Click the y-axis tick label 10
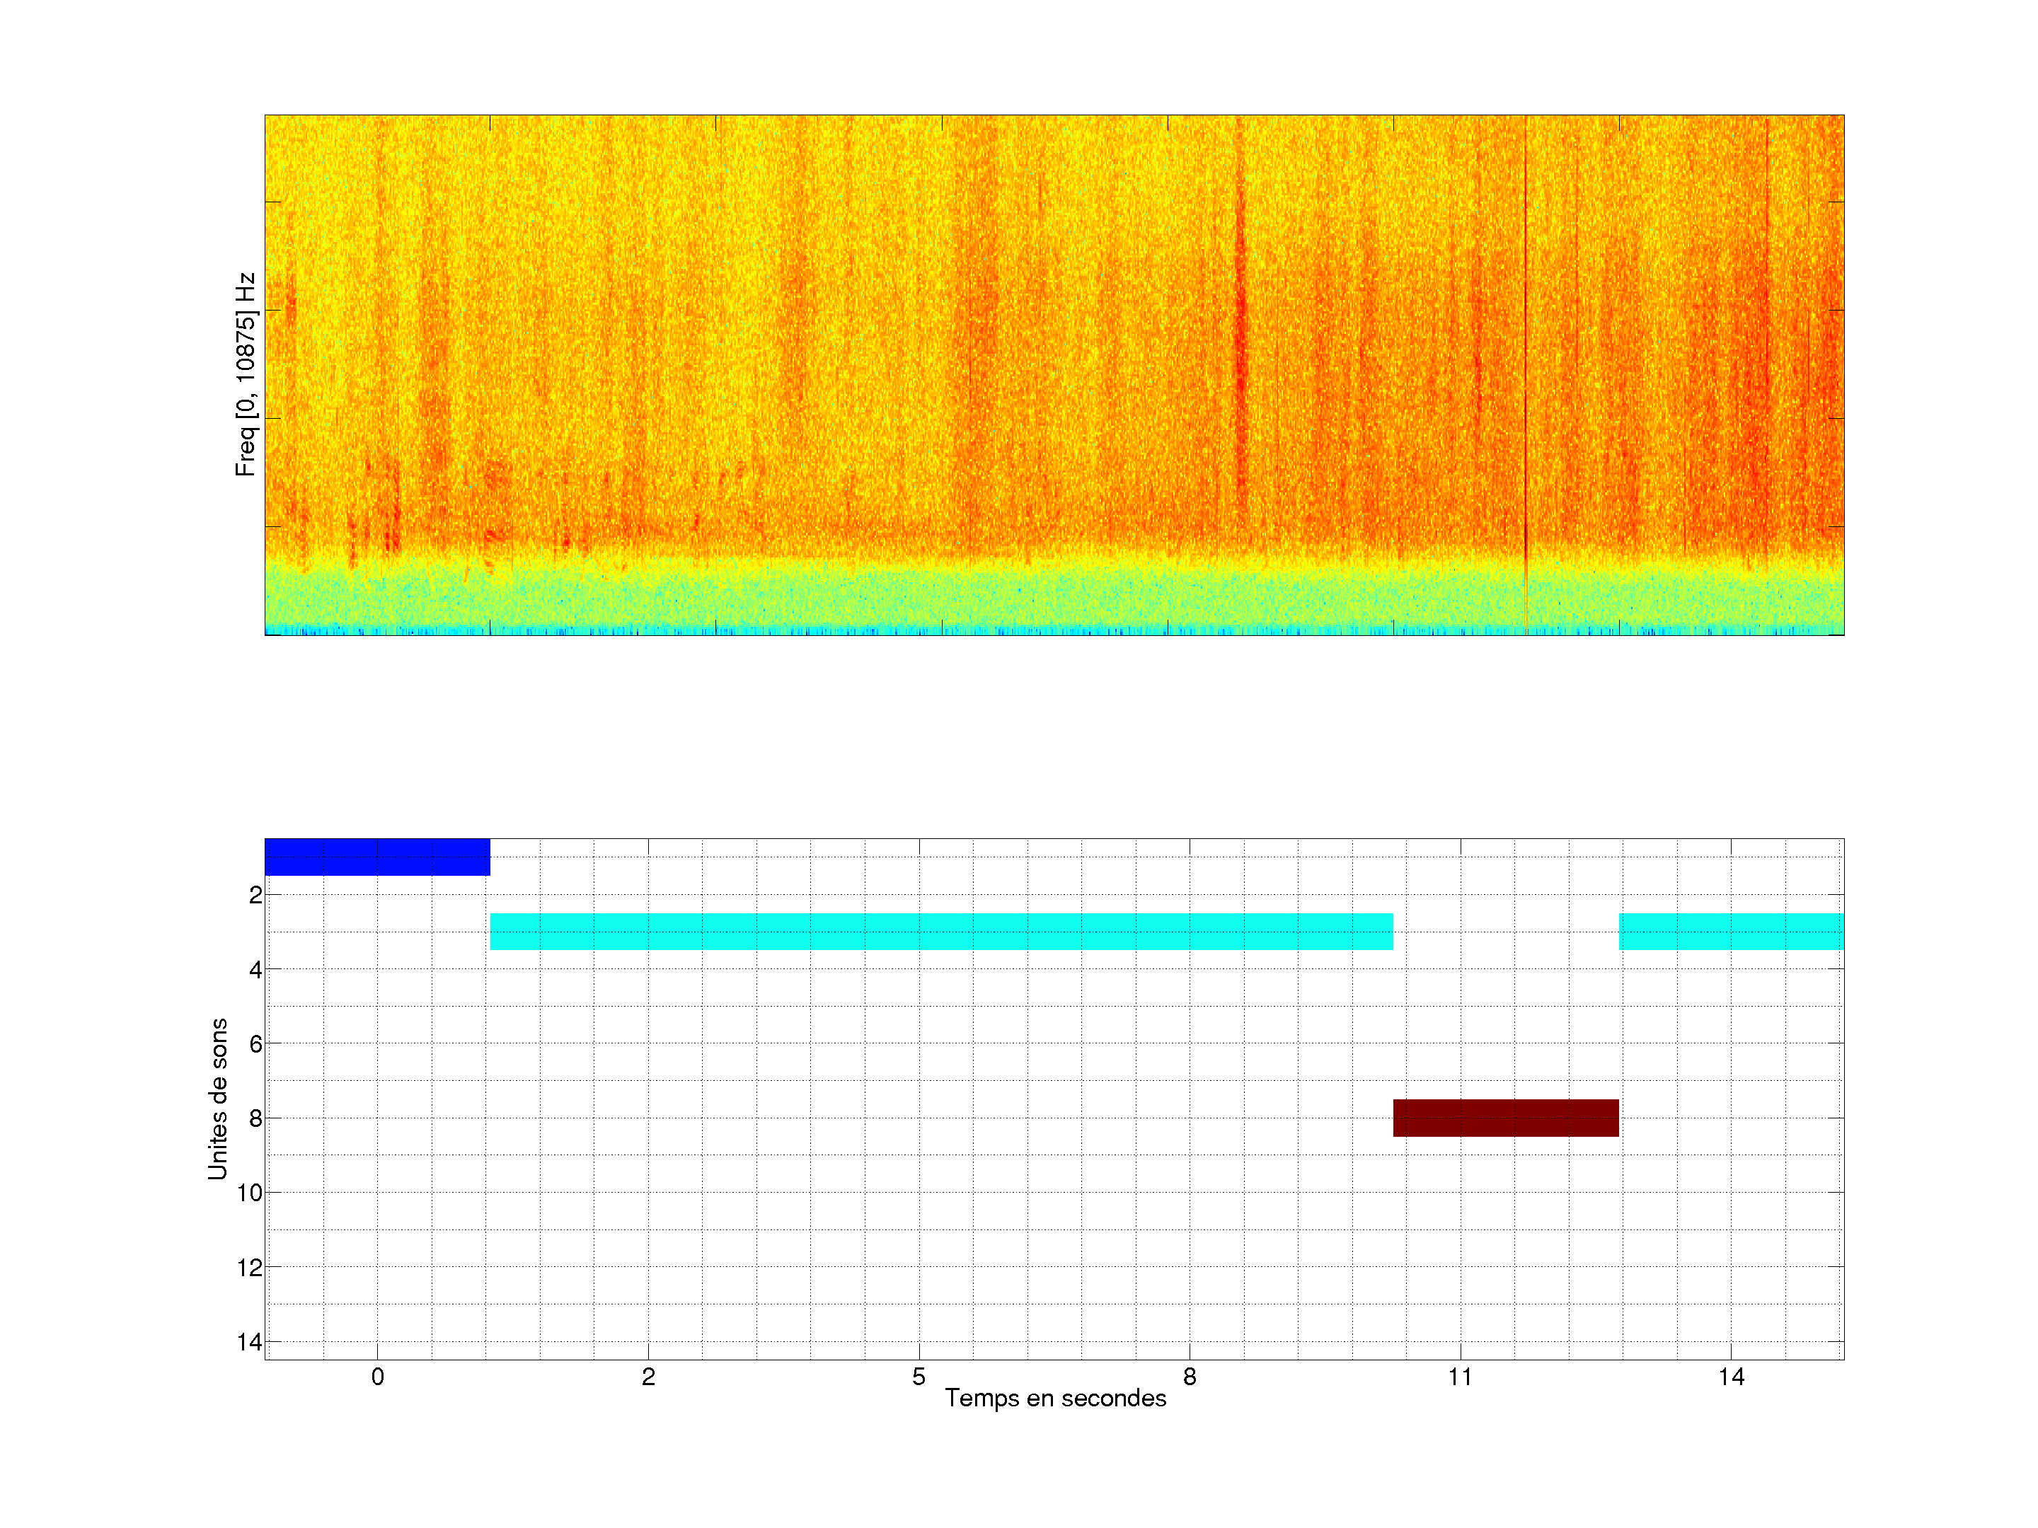The width and height of the screenshot is (2038, 1528). click(x=249, y=1193)
